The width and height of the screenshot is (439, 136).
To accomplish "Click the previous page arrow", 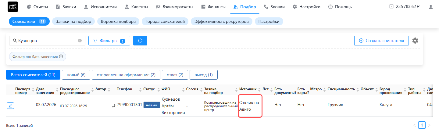I will (414, 125).
